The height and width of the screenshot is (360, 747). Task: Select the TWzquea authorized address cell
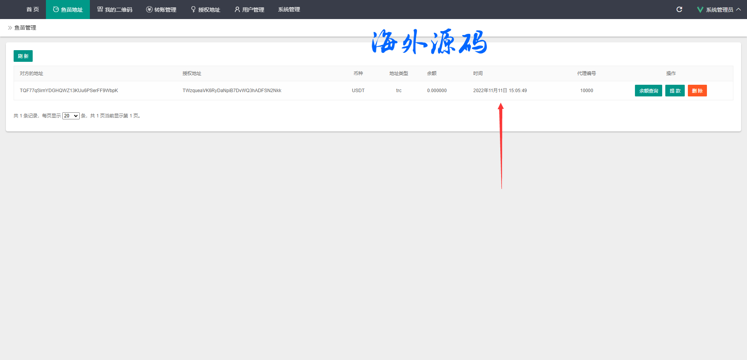click(232, 91)
